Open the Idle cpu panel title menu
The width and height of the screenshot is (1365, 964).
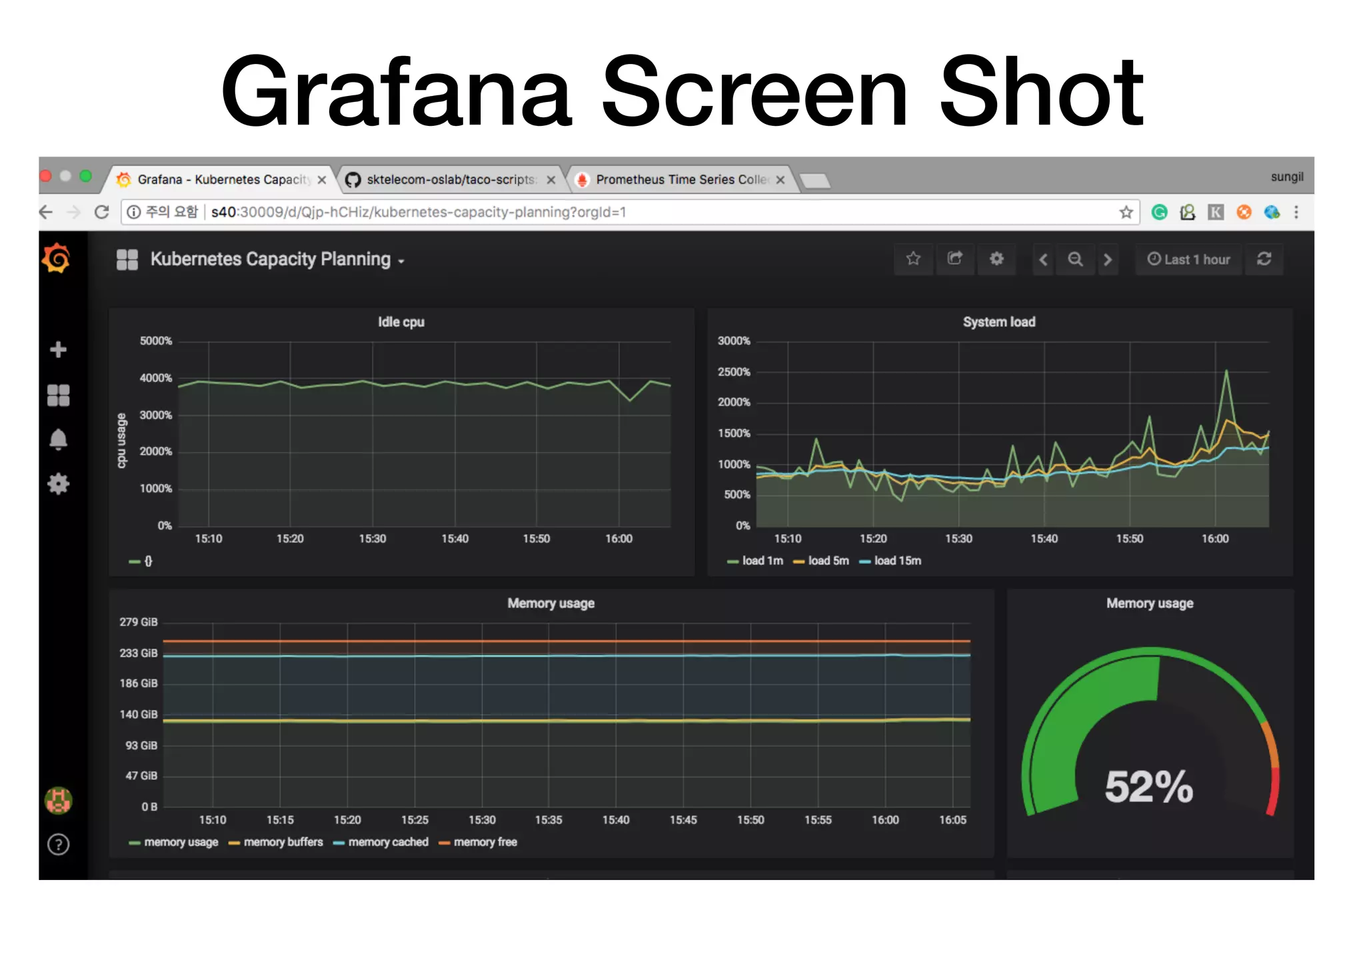click(x=401, y=322)
